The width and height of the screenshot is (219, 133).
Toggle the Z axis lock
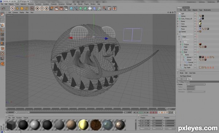coord(46,8)
